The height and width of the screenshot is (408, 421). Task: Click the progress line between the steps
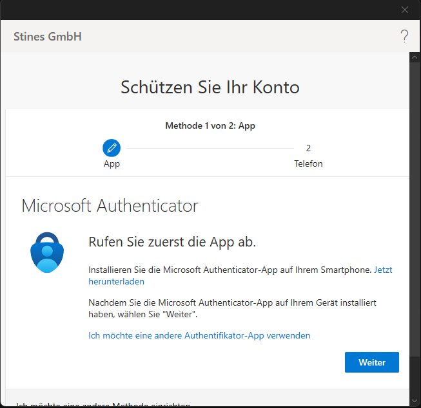click(210, 148)
